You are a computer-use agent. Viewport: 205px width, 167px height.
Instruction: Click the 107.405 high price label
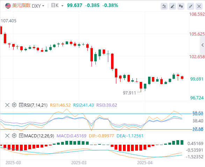(9, 21)
